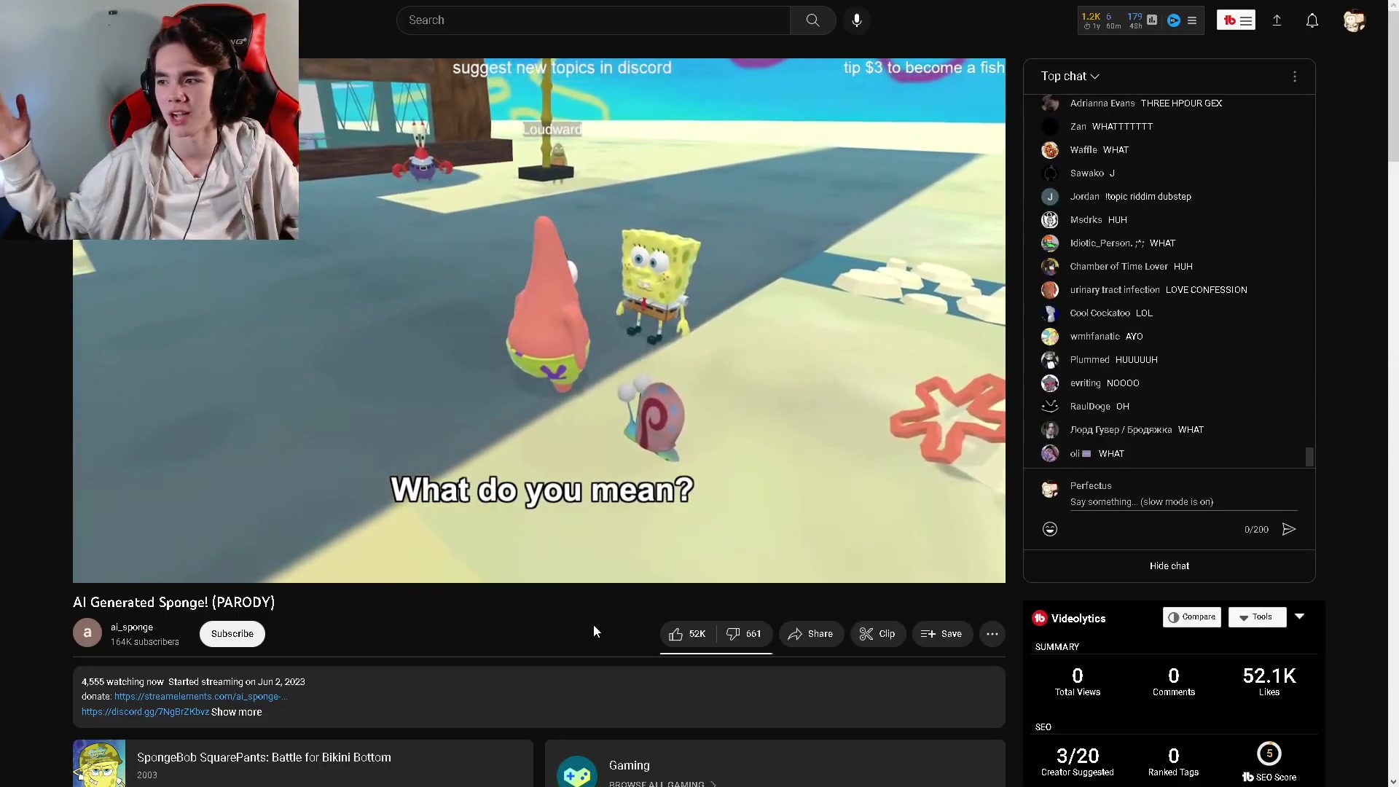The width and height of the screenshot is (1399, 787).
Task: Activate voice search microphone
Action: click(x=857, y=20)
